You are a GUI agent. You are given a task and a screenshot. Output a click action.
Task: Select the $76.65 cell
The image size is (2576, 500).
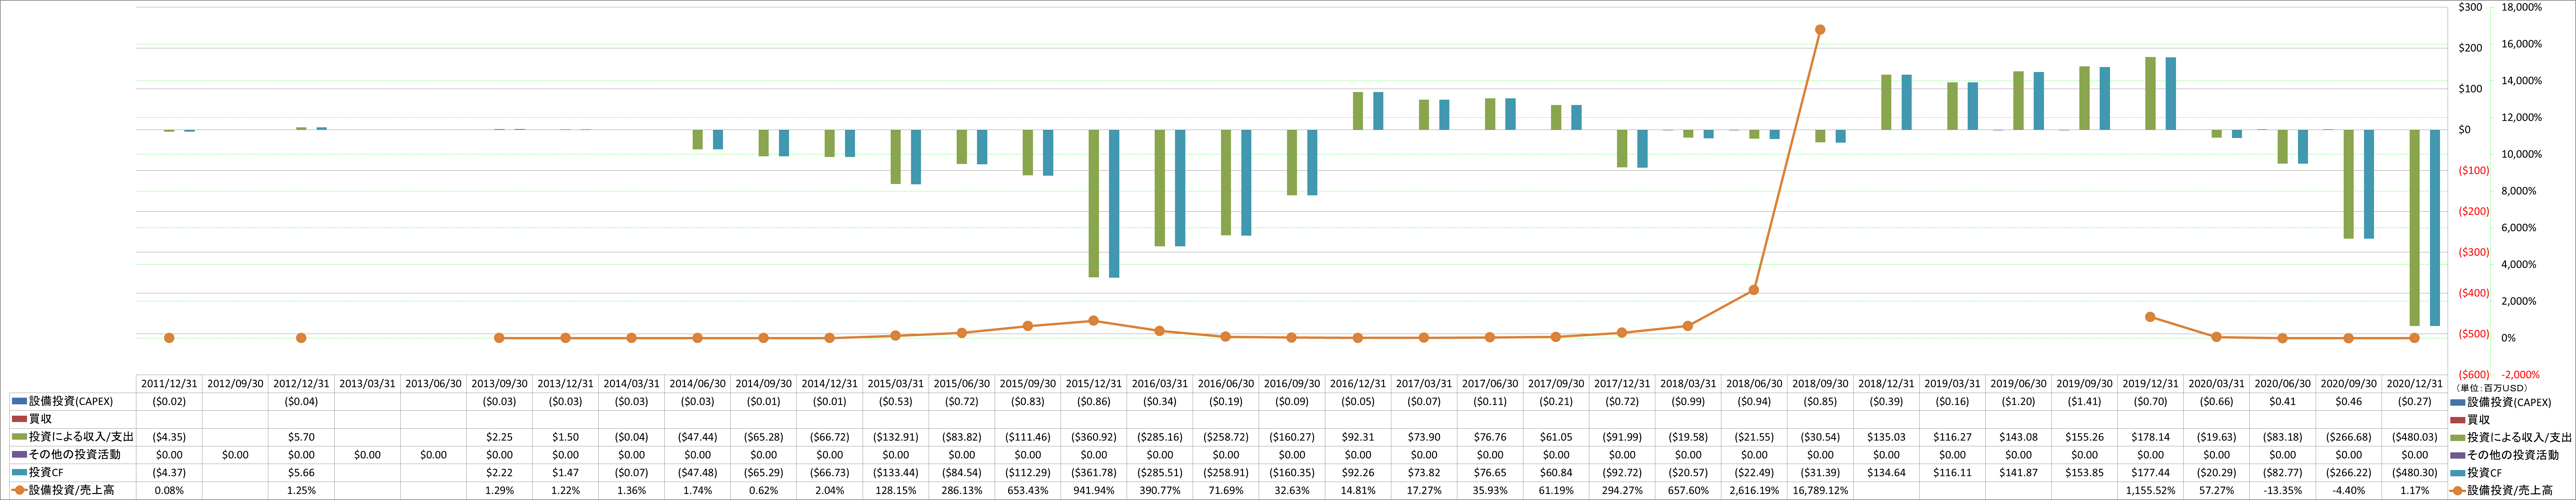coord(1490,473)
